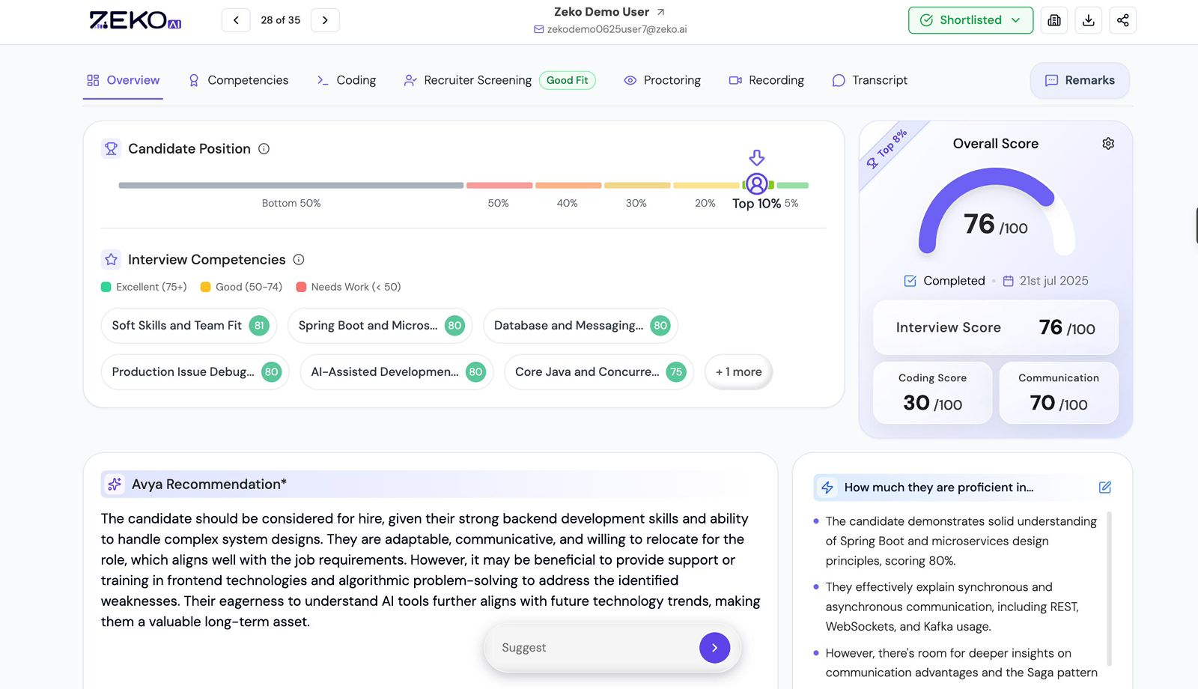The height and width of the screenshot is (689, 1198).
Task: Click the Suggest input field
Action: click(x=592, y=648)
